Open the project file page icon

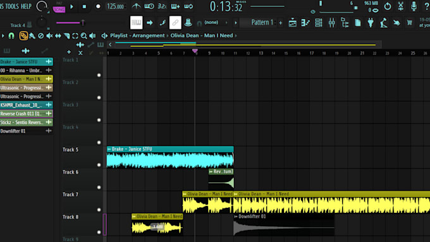tap(358, 23)
